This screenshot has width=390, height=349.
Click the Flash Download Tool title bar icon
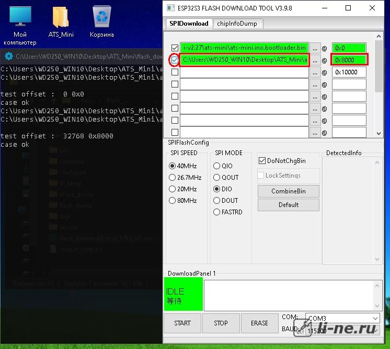170,8
